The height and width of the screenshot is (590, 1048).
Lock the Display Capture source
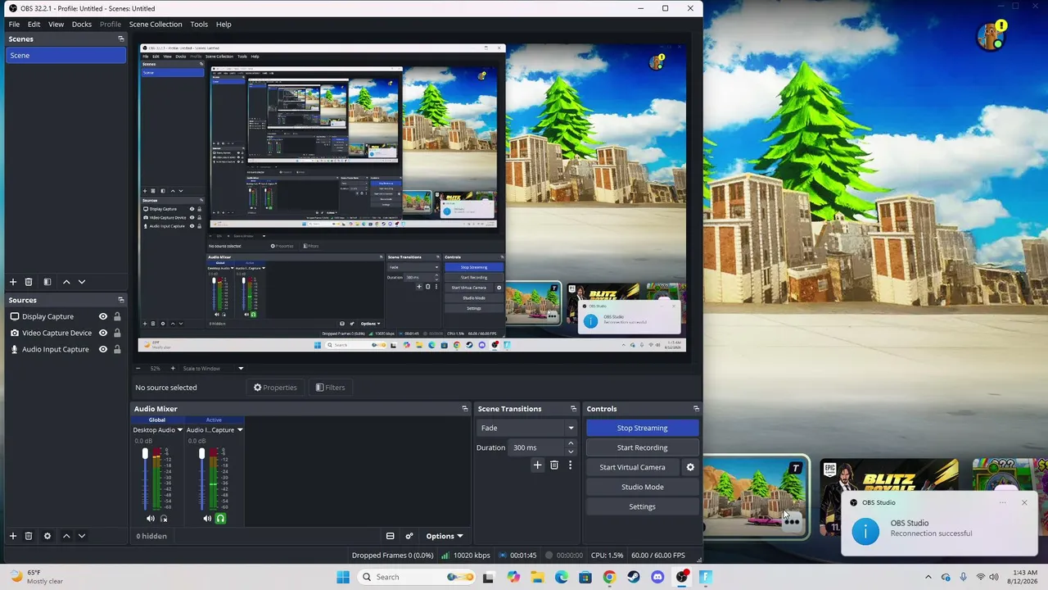click(x=117, y=316)
